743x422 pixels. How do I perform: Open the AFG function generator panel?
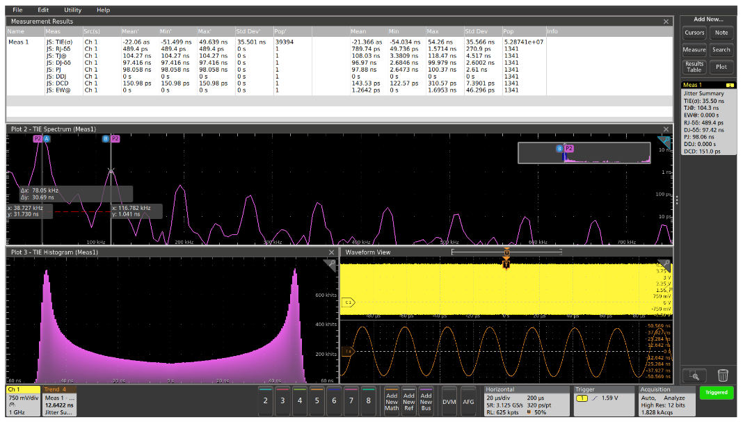pyautogui.click(x=469, y=401)
